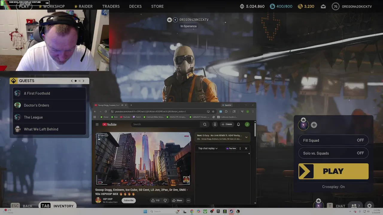Open the Raider tab
Viewport: 383px width, 215px height.
(x=86, y=6)
